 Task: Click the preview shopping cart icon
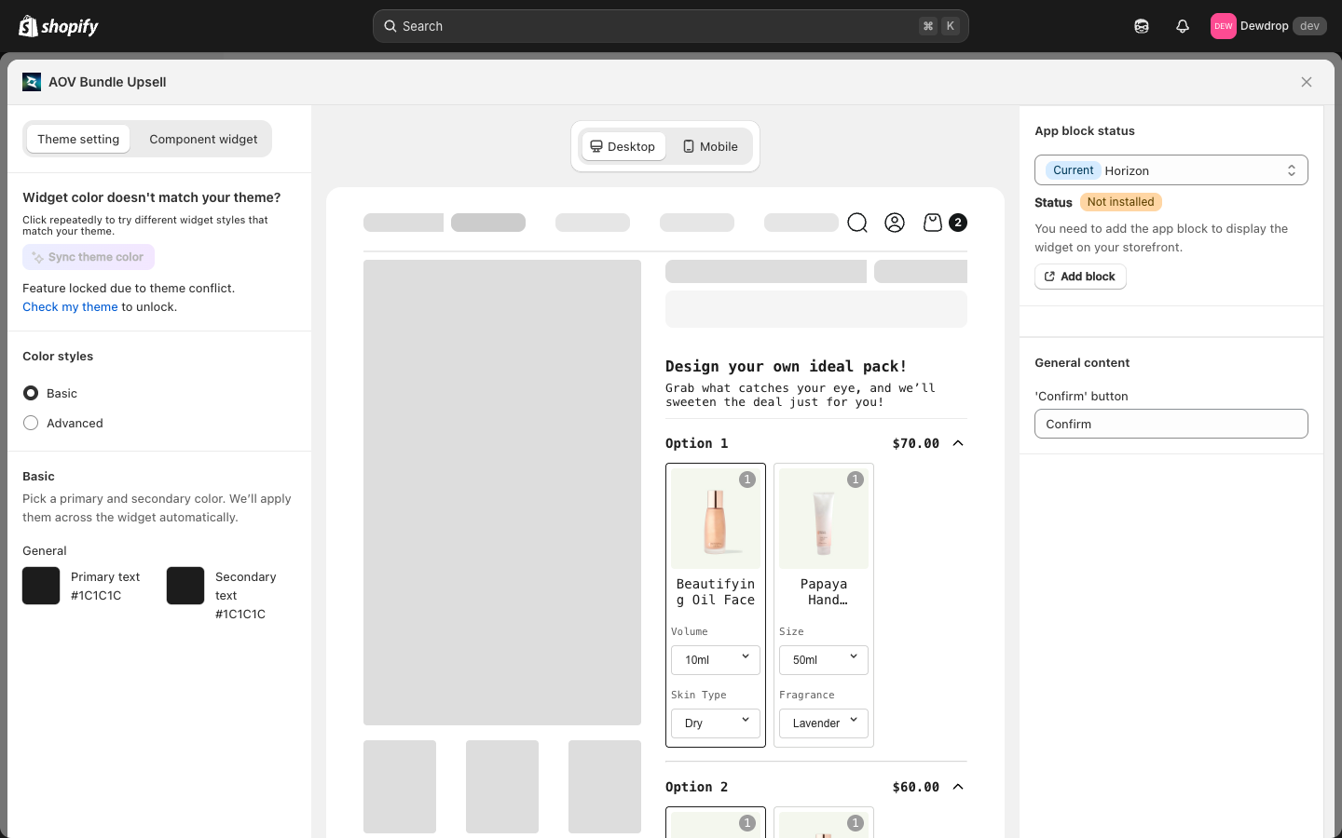933,223
